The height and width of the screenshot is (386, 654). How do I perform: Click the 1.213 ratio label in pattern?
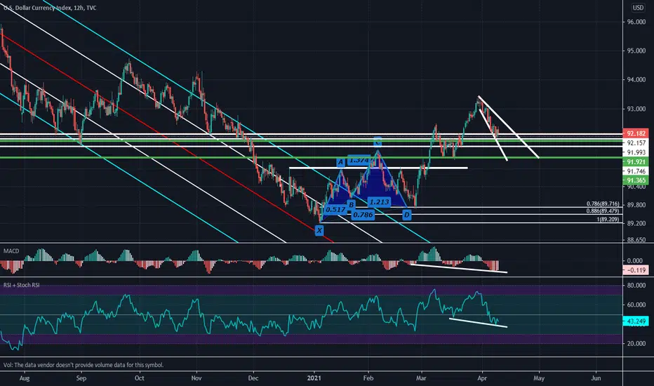pyautogui.click(x=380, y=202)
